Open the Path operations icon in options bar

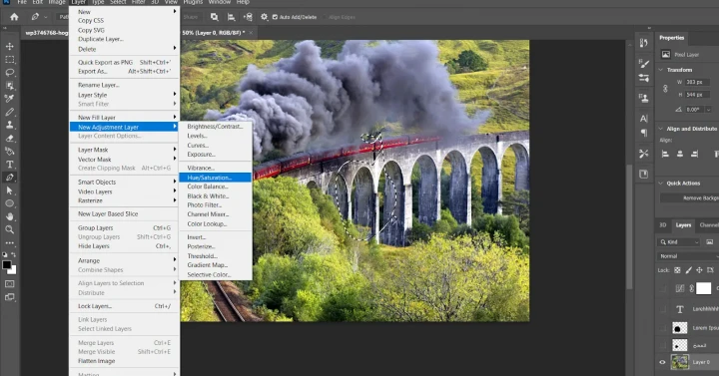(x=214, y=17)
